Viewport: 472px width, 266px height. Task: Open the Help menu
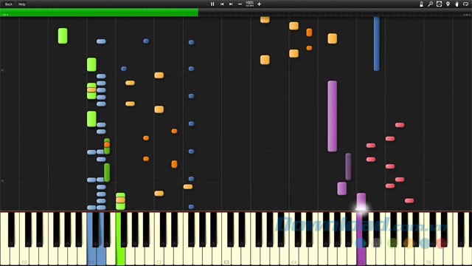tap(21, 4)
